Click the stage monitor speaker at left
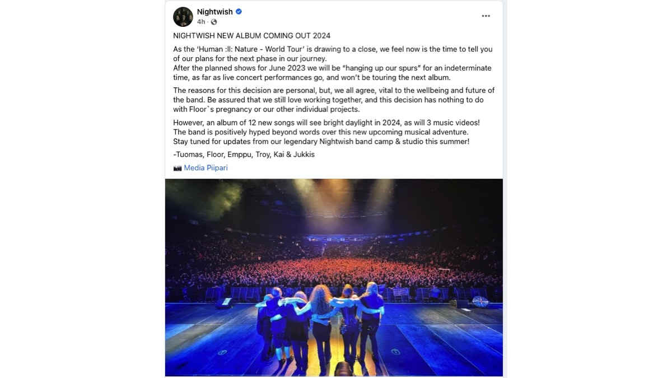The image size is (672, 378). (225, 303)
